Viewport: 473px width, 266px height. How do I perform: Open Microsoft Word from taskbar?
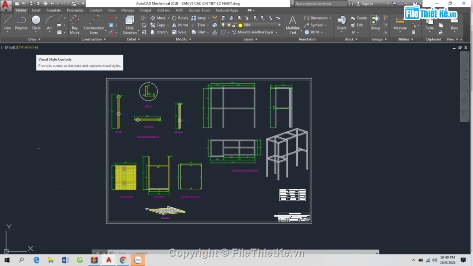point(65,260)
